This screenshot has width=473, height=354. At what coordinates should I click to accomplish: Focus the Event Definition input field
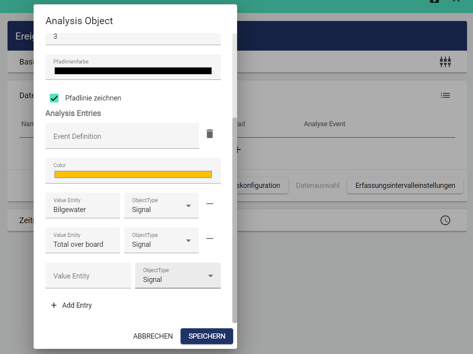(122, 136)
